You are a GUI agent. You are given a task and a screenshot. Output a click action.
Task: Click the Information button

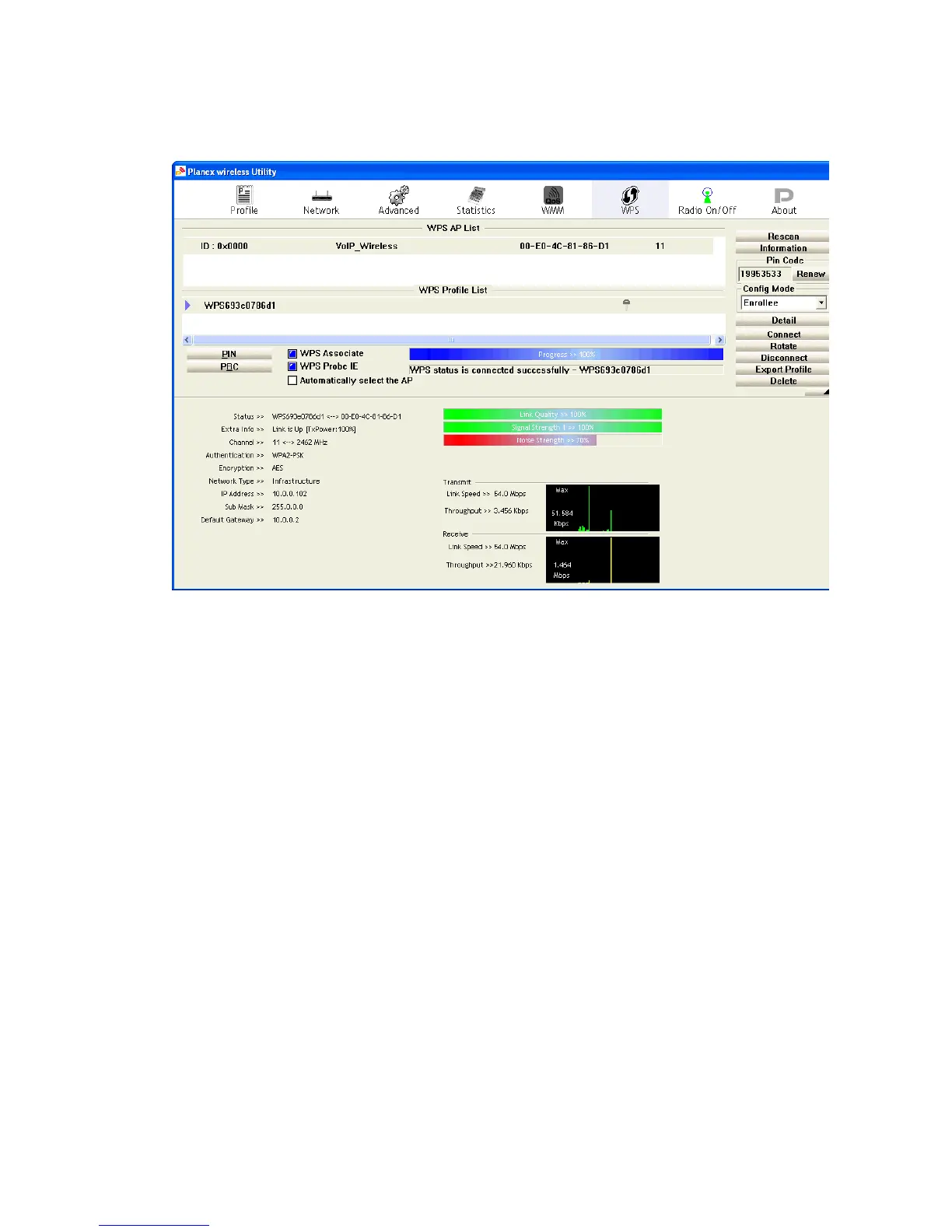coord(782,248)
